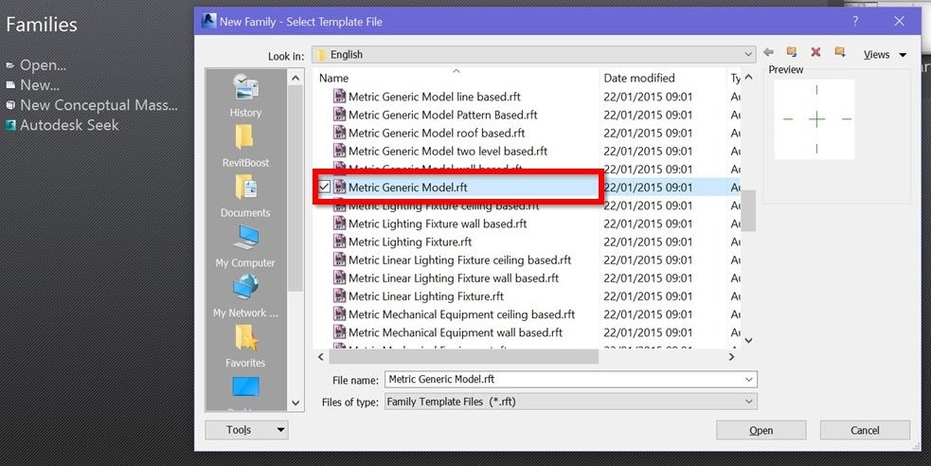931x466 pixels.
Task: Click the Open button
Action: (x=761, y=430)
